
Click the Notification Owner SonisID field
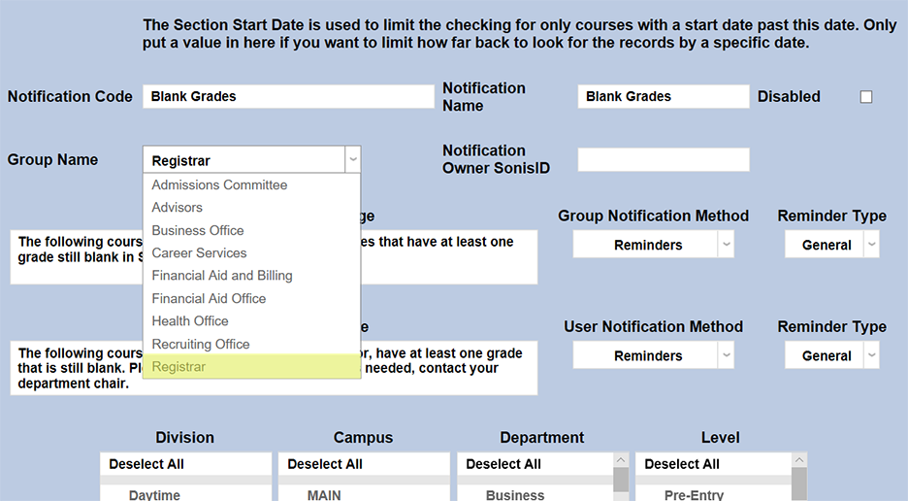click(664, 160)
